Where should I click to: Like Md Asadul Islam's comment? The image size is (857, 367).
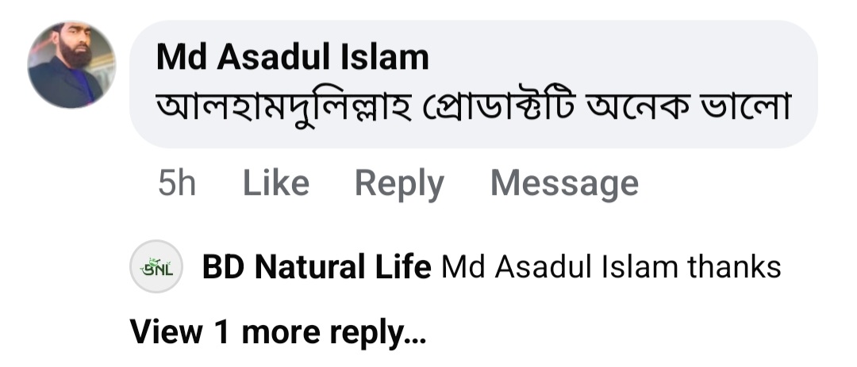[275, 183]
